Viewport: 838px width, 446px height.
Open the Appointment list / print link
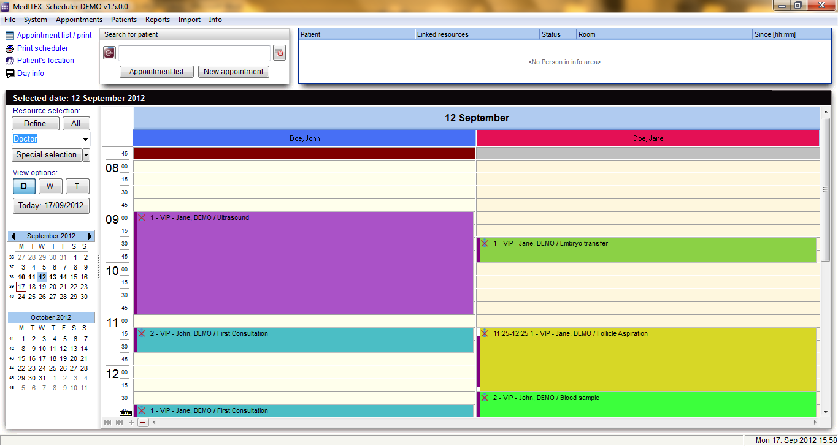coord(54,36)
